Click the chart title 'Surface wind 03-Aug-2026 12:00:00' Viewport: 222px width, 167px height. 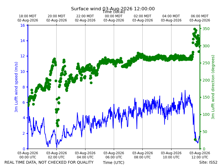point(113,9)
